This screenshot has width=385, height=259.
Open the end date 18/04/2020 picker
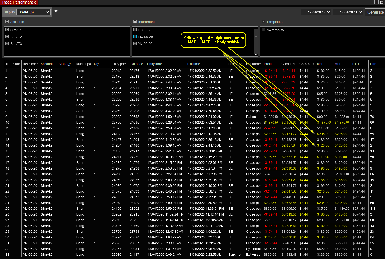(348, 12)
